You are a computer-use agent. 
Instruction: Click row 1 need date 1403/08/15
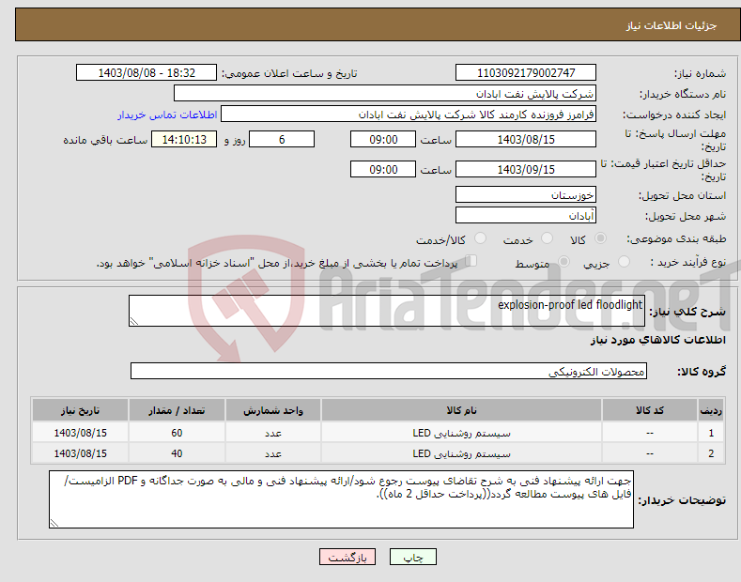click(x=81, y=433)
